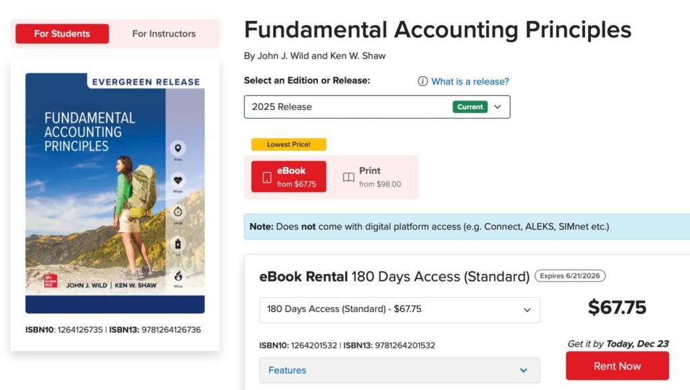
Task: Click the flame calories icon on cover
Action: pos(178,275)
